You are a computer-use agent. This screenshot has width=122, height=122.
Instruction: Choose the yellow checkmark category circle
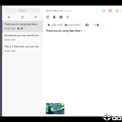(117, 11)
